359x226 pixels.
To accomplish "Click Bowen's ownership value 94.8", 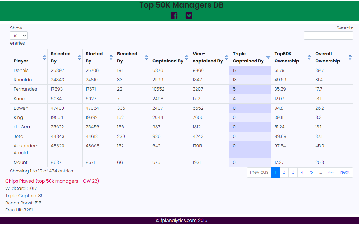I will tap(279, 108).
